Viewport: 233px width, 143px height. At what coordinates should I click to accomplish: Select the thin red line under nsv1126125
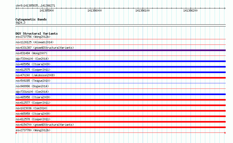(120, 45)
